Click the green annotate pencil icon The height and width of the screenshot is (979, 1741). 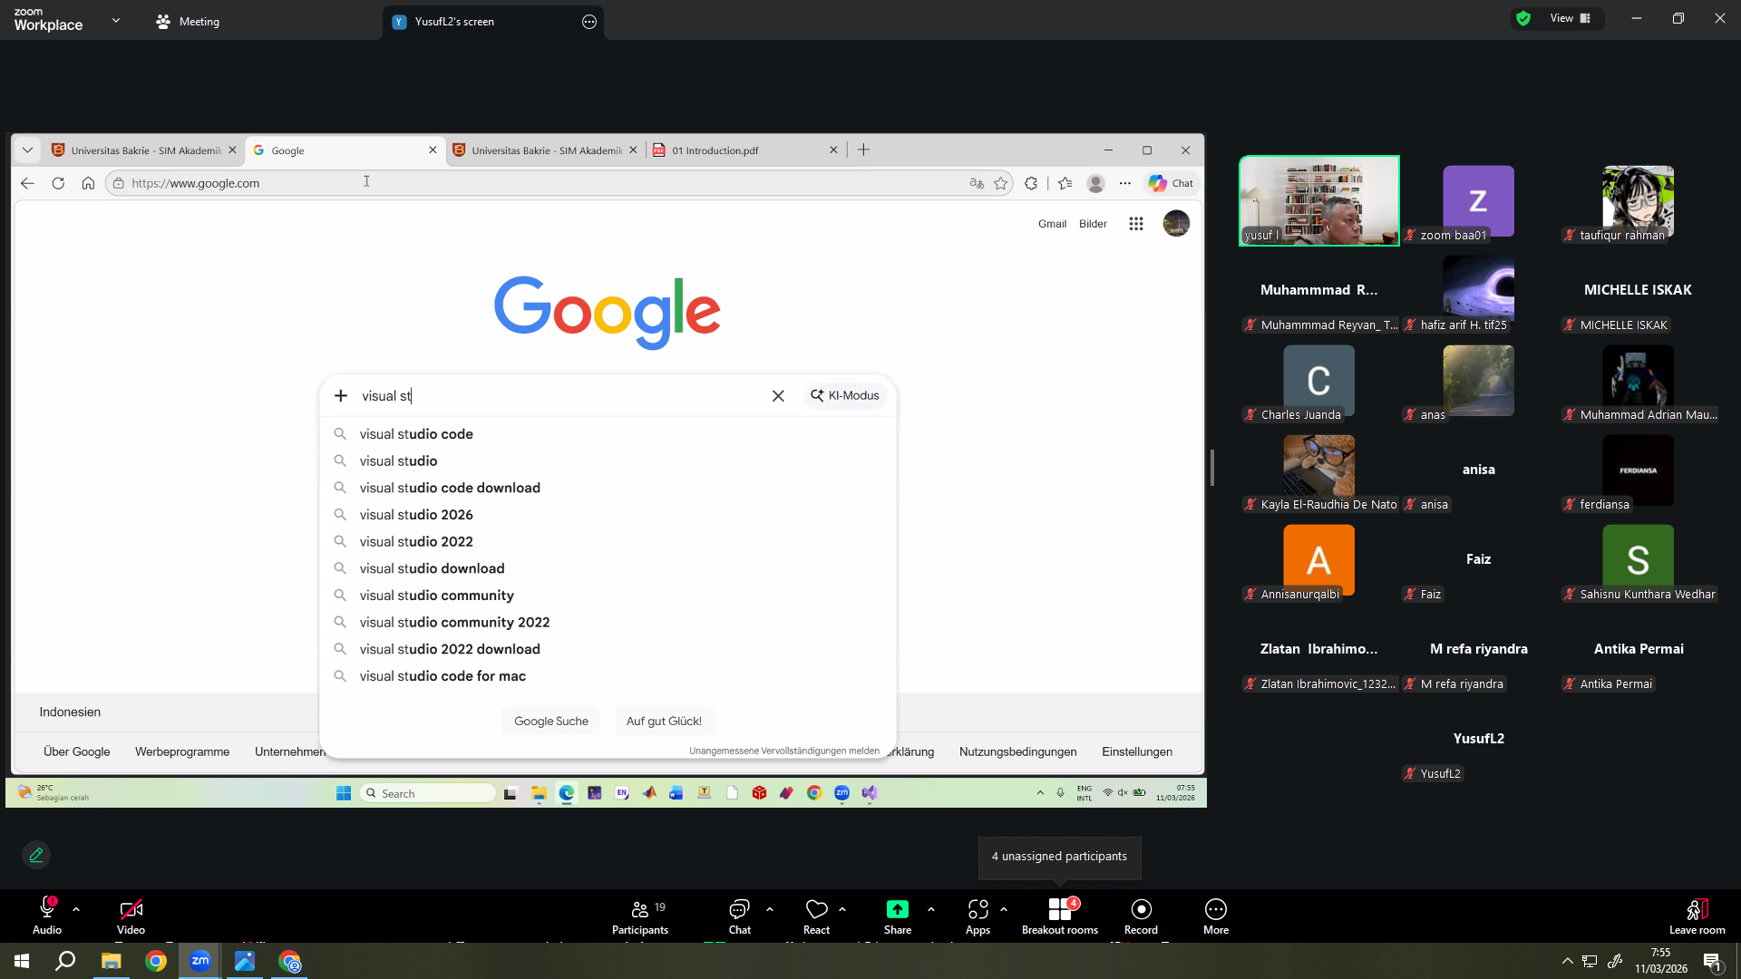click(x=36, y=855)
